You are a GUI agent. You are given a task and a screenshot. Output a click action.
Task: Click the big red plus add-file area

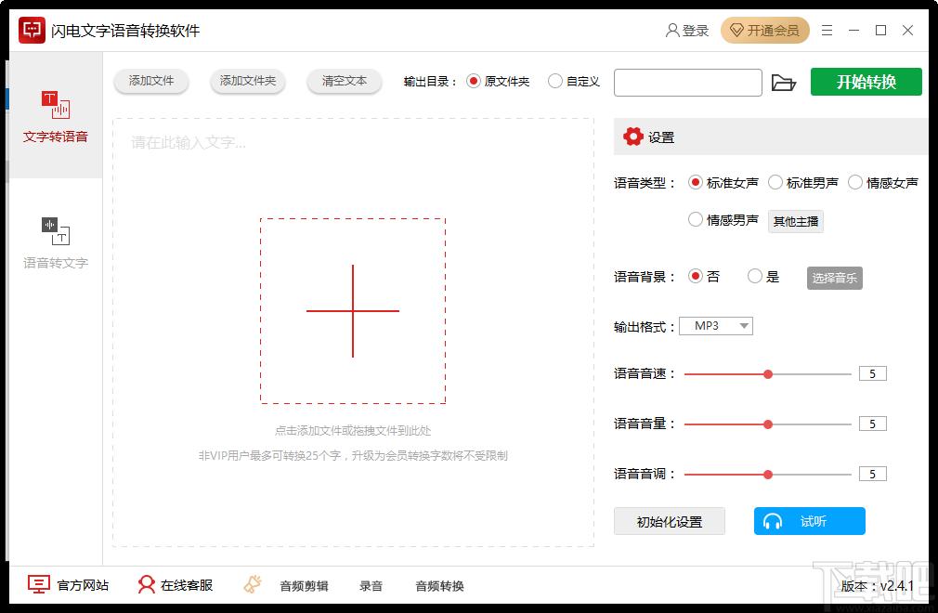pyautogui.click(x=353, y=311)
